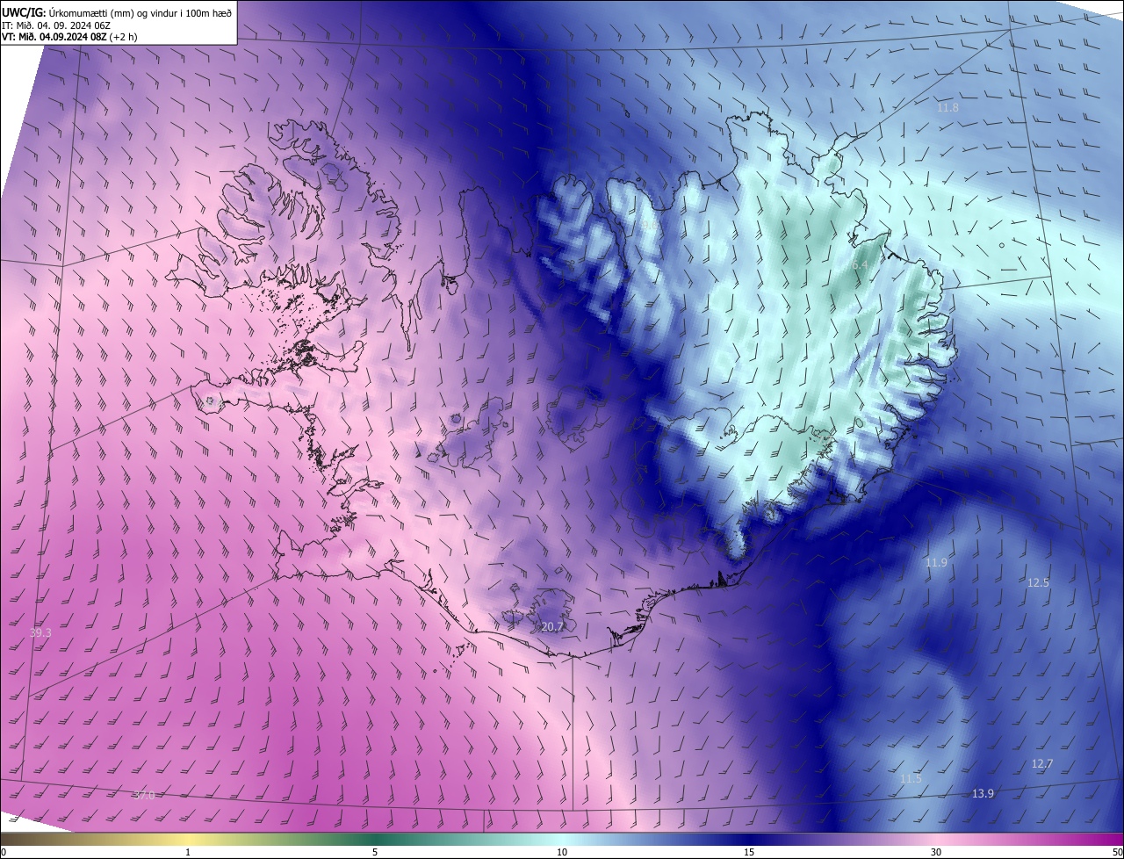The image size is (1124, 859).
Task: Pick the dark green color band above tick 5
Action: pos(375,839)
